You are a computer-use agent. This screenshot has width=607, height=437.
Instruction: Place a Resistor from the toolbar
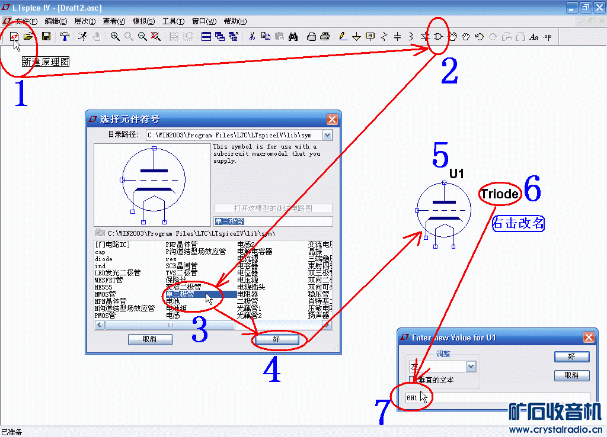(384, 36)
